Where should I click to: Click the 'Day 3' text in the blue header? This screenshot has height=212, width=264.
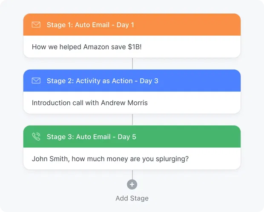point(149,81)
